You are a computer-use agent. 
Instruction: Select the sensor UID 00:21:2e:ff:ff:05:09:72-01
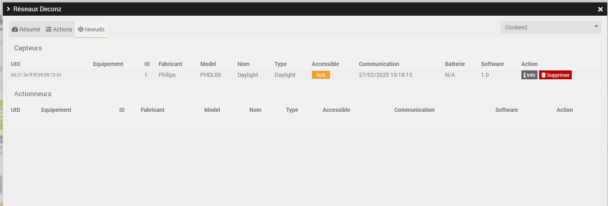pyautogui.click(x=36, y=75)
